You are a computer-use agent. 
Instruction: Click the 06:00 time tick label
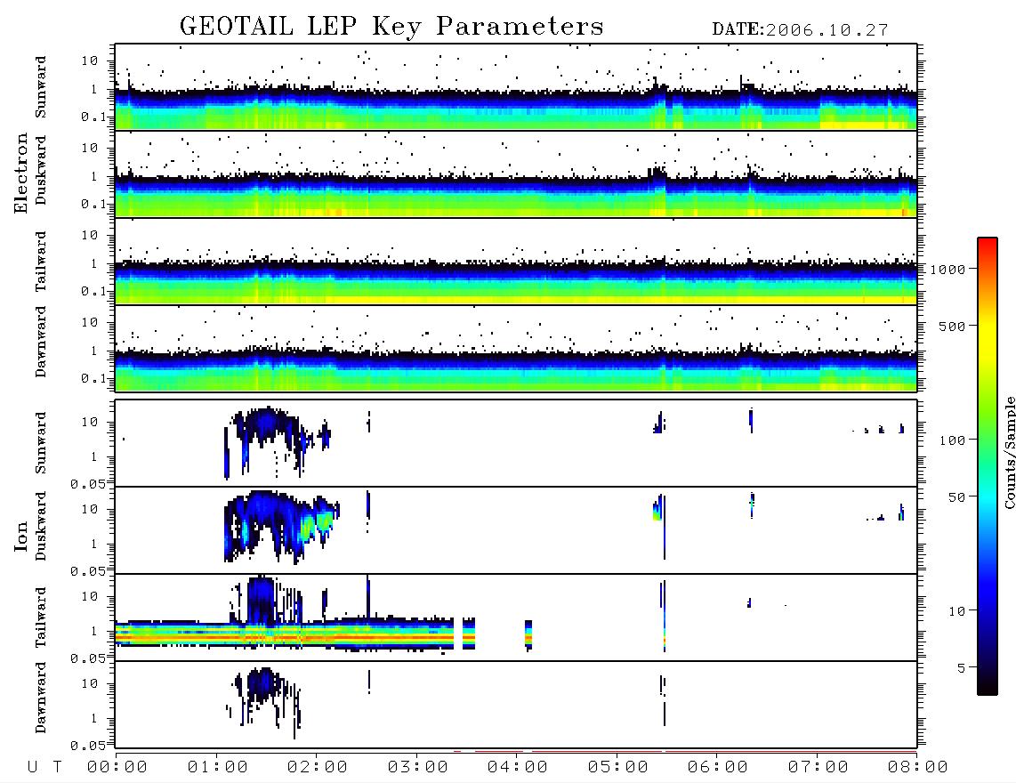[x=718, y=768]
